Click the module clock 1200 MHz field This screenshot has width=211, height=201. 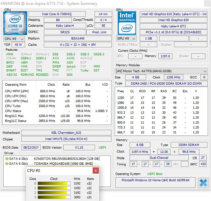173,77
